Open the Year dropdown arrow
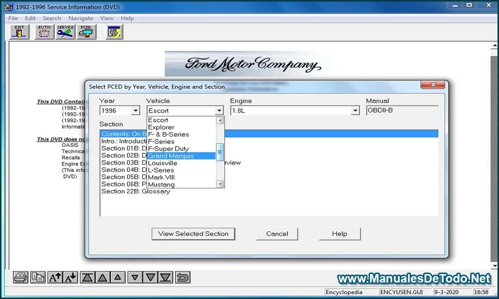This screenshot has height=299, width=499. [x=136, y=111]
